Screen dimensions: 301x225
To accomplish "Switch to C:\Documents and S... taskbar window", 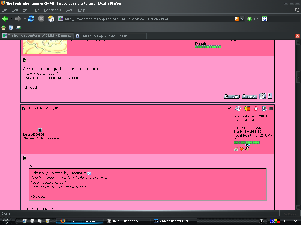I will click(174, 221).
